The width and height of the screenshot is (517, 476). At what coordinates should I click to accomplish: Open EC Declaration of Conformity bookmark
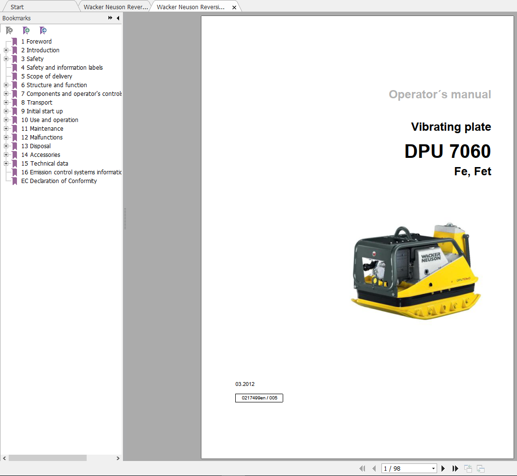(59, 181)
